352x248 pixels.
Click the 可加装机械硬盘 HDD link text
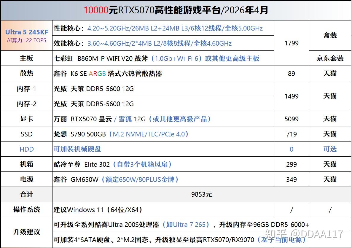pyautogui.click(x=77, y=149)
